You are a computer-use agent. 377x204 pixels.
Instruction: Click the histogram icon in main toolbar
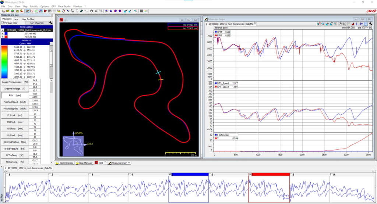point(32,11)
